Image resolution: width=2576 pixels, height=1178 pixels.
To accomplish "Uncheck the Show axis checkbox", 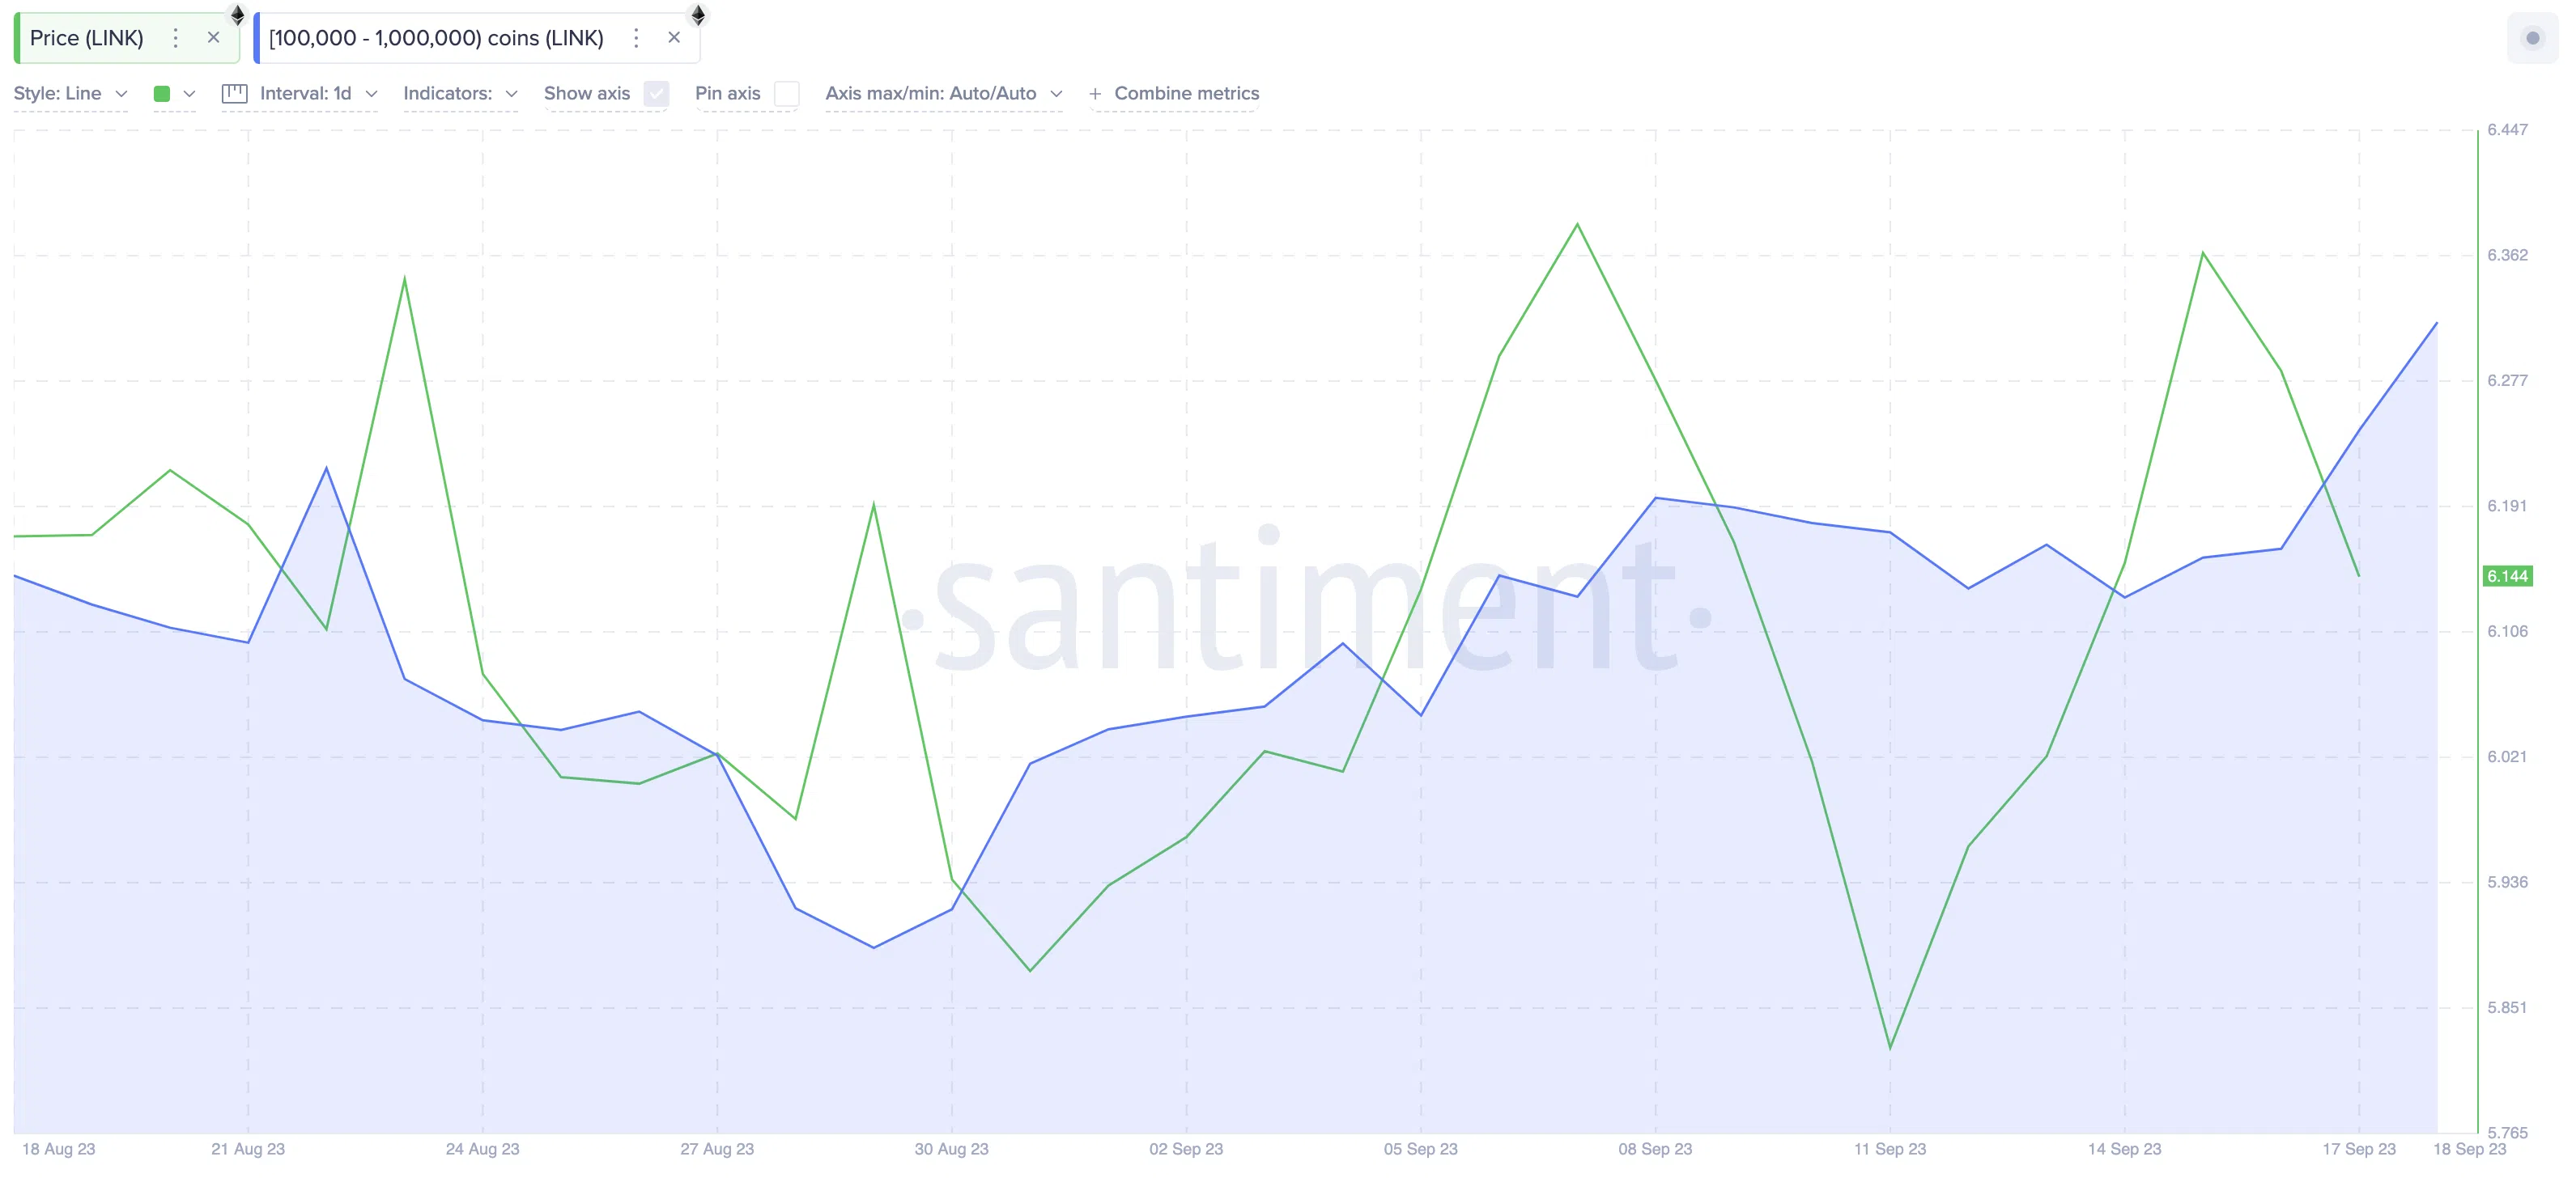I will 656,94.
